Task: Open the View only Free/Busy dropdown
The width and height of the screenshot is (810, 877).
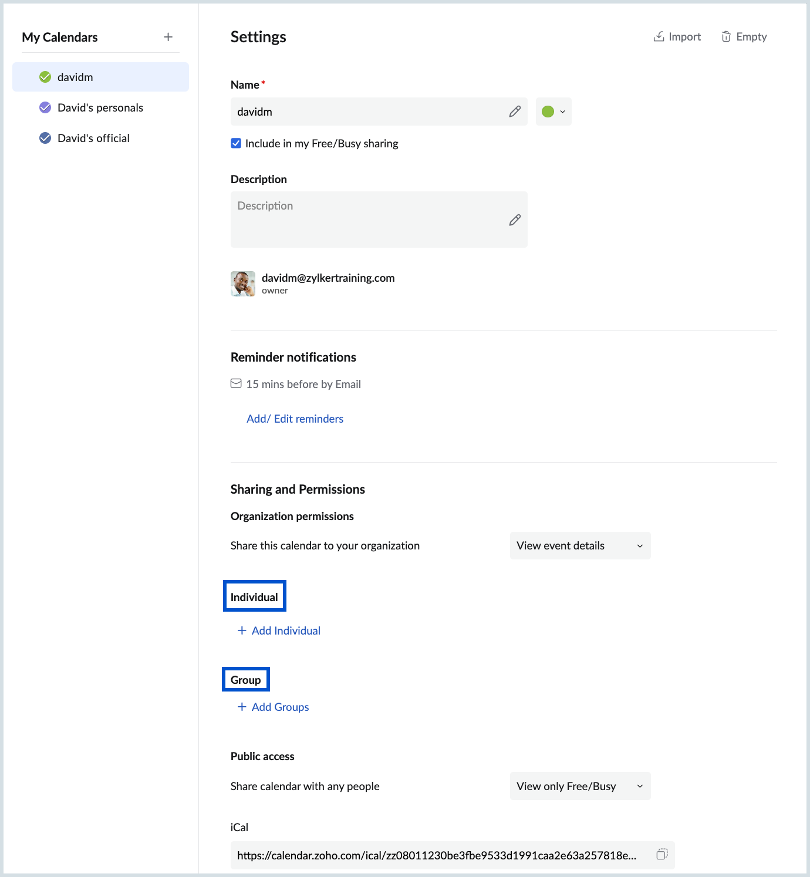Action: point(579,786)
